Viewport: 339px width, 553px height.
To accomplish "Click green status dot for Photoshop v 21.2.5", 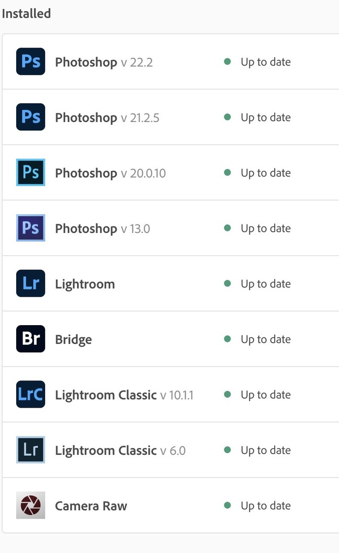I will (227, 117).
